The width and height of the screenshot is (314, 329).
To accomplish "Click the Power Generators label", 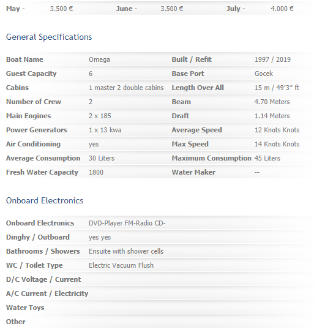I will pos(37,130).
